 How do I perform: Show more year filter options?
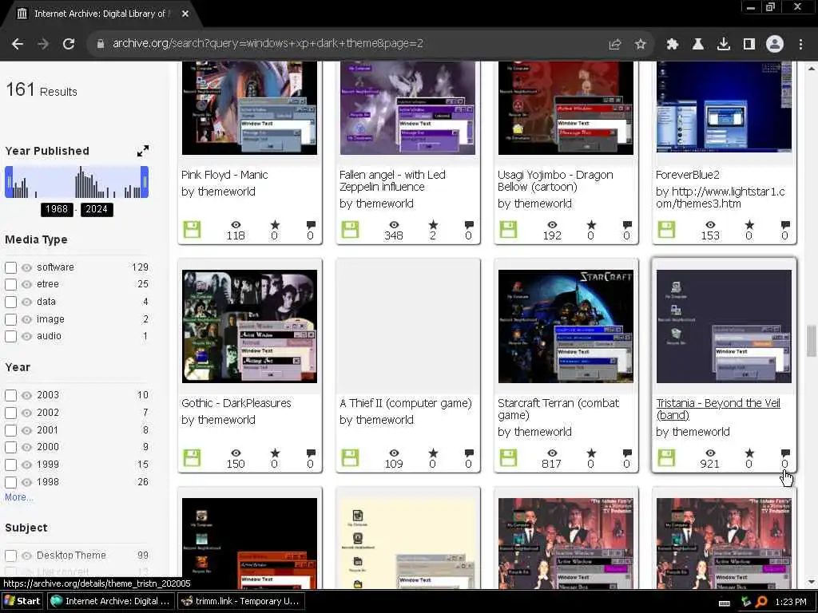pyautogui.click(x=19, y=497)
